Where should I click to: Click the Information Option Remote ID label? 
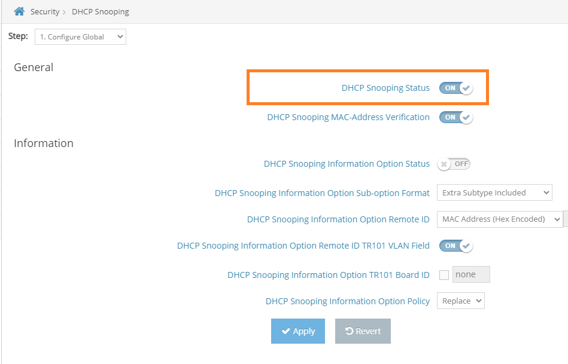tap(338, 219)
